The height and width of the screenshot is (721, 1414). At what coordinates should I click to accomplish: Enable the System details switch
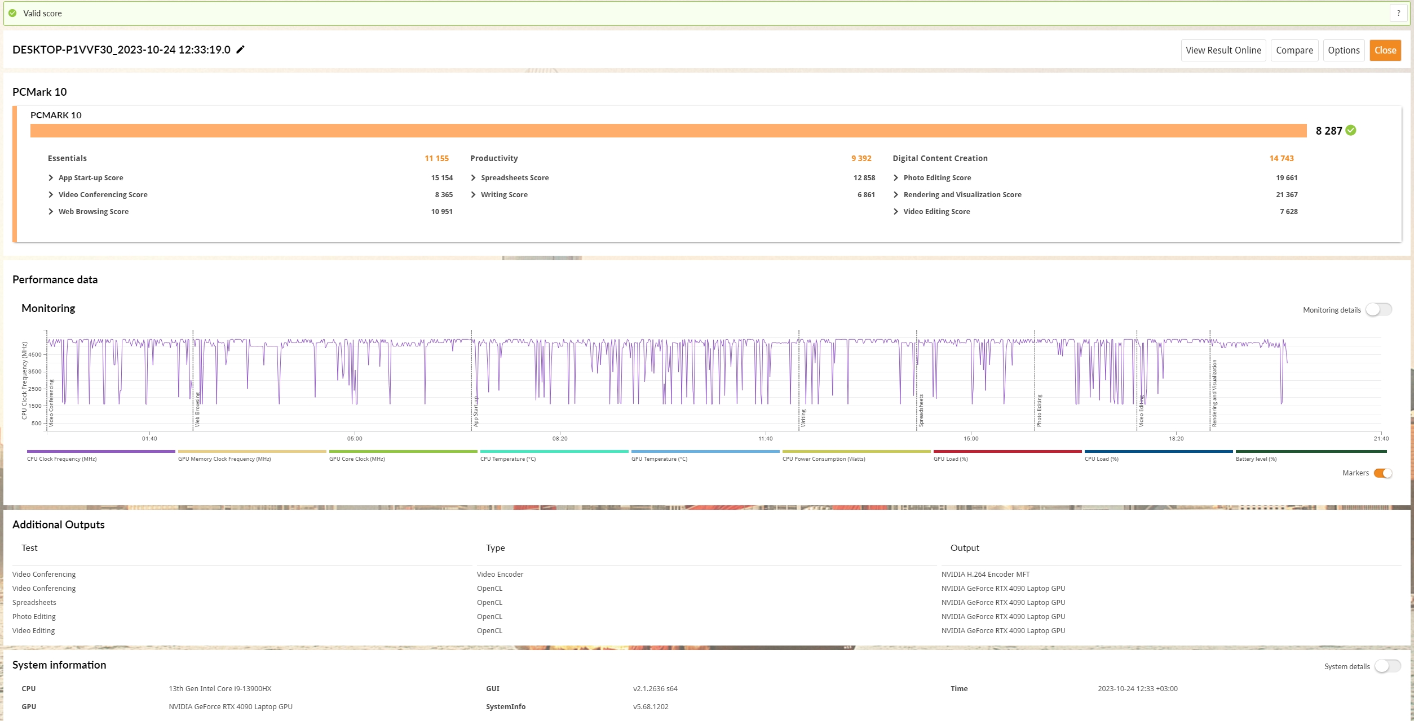(x=1387, y=666)
